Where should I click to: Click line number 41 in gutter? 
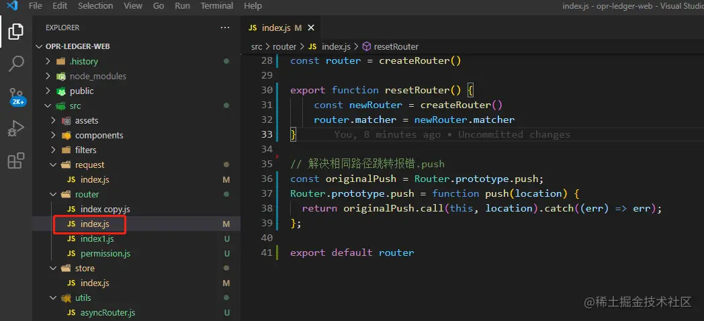coord(267,253)
